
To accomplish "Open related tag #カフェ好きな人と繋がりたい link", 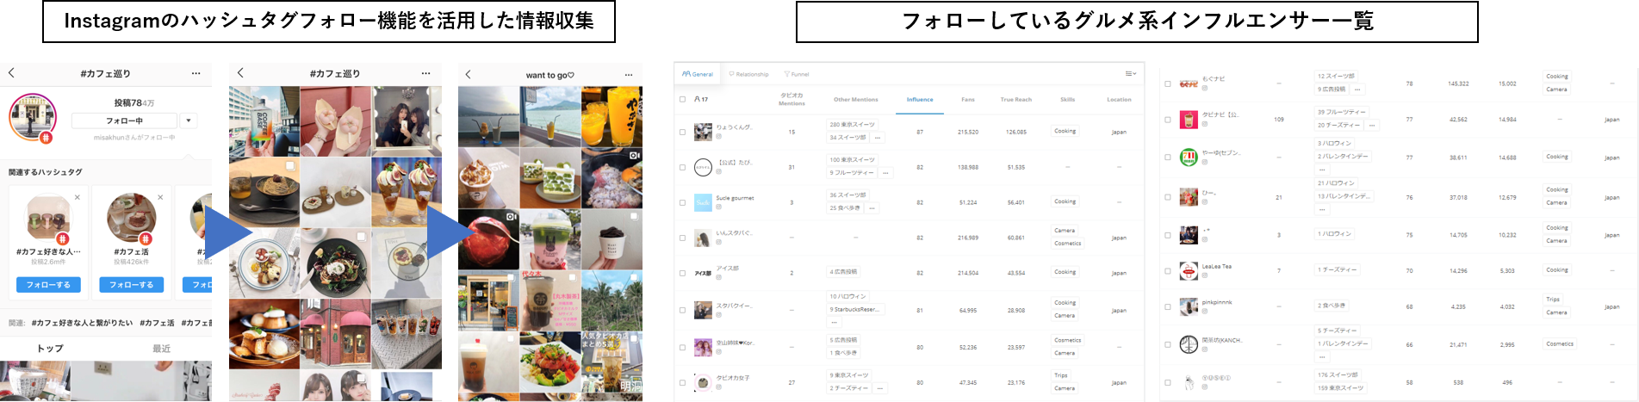I will (x=82, y=323).
